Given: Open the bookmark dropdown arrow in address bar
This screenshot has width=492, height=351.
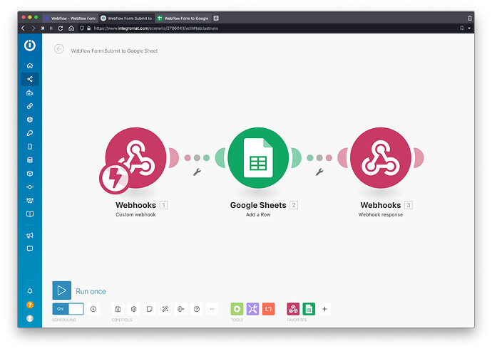Looking at the screenshot, I should pyautogui.click(x=469, y=28).
